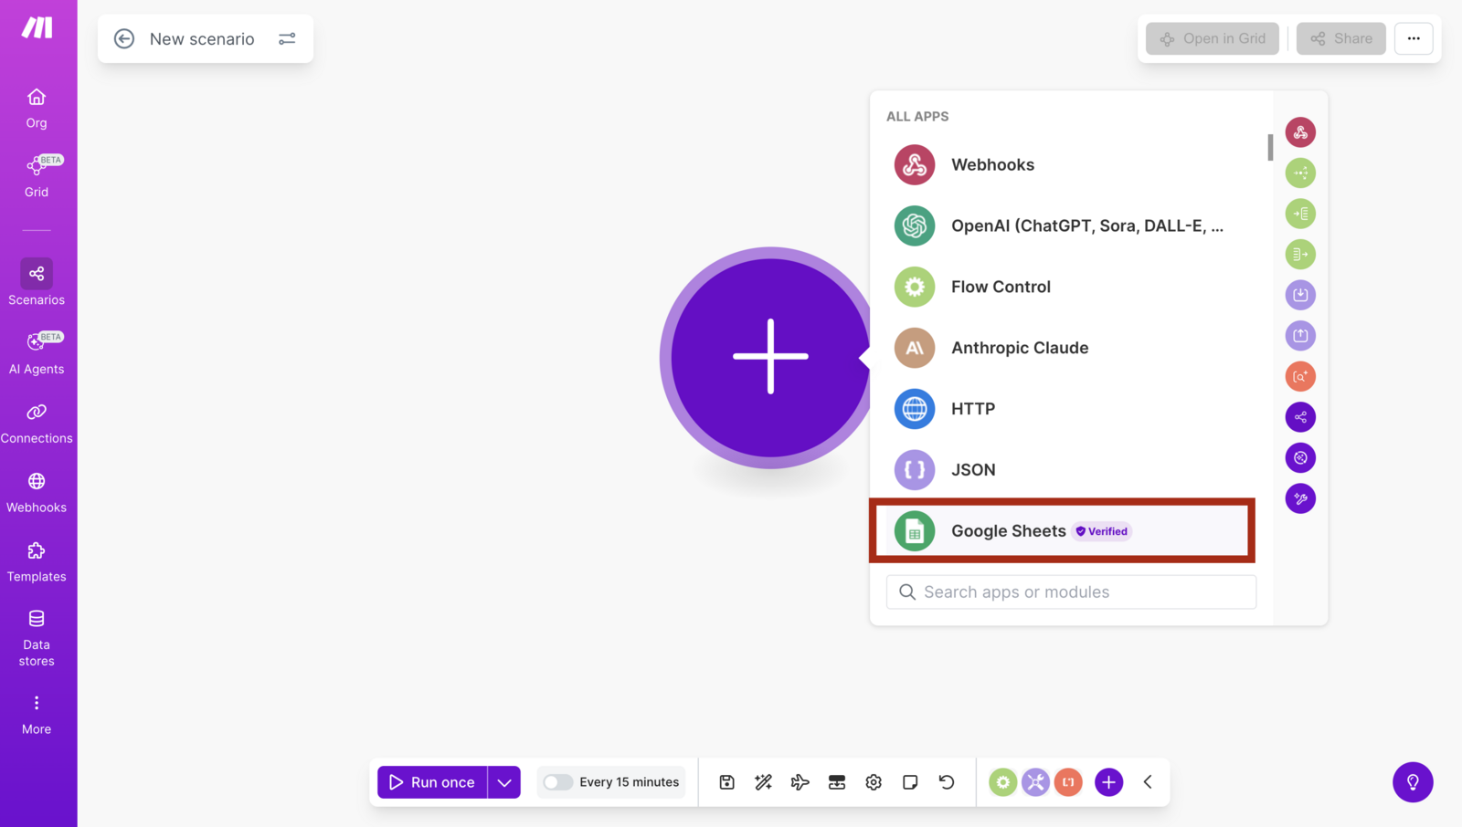Image resolution: width=1462 pixels, height=827 pixels.
Task: Click the undo arrow icon
Action: [947, 782]
